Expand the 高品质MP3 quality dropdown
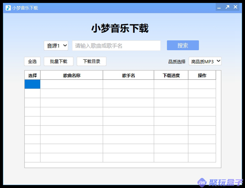 pyautogui.click(x=205, y=61)
